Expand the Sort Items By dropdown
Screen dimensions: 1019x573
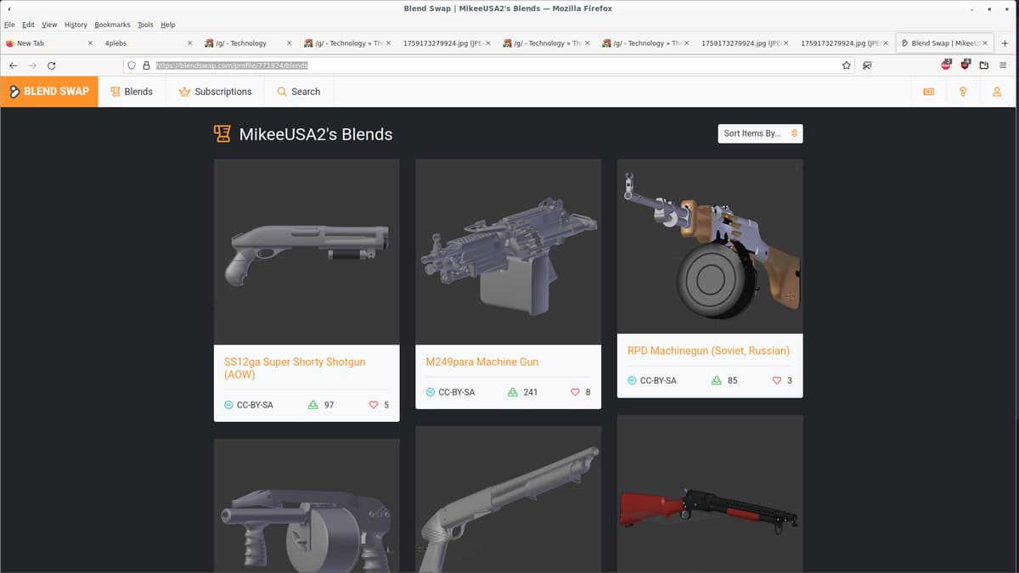pyautogui.click(x=760, y=133)
